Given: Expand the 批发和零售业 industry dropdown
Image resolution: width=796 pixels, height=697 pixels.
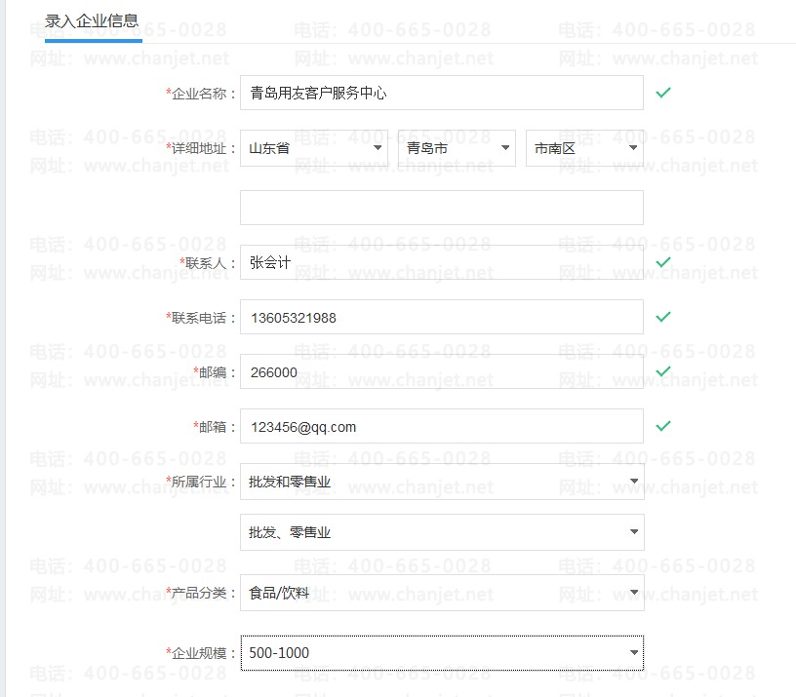Looking at the screenshot, I should (441, 482).
